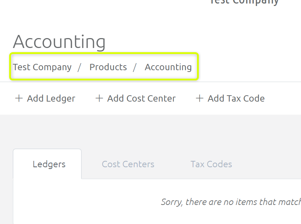Select the Add Ledger text label

tap(51, 98)
